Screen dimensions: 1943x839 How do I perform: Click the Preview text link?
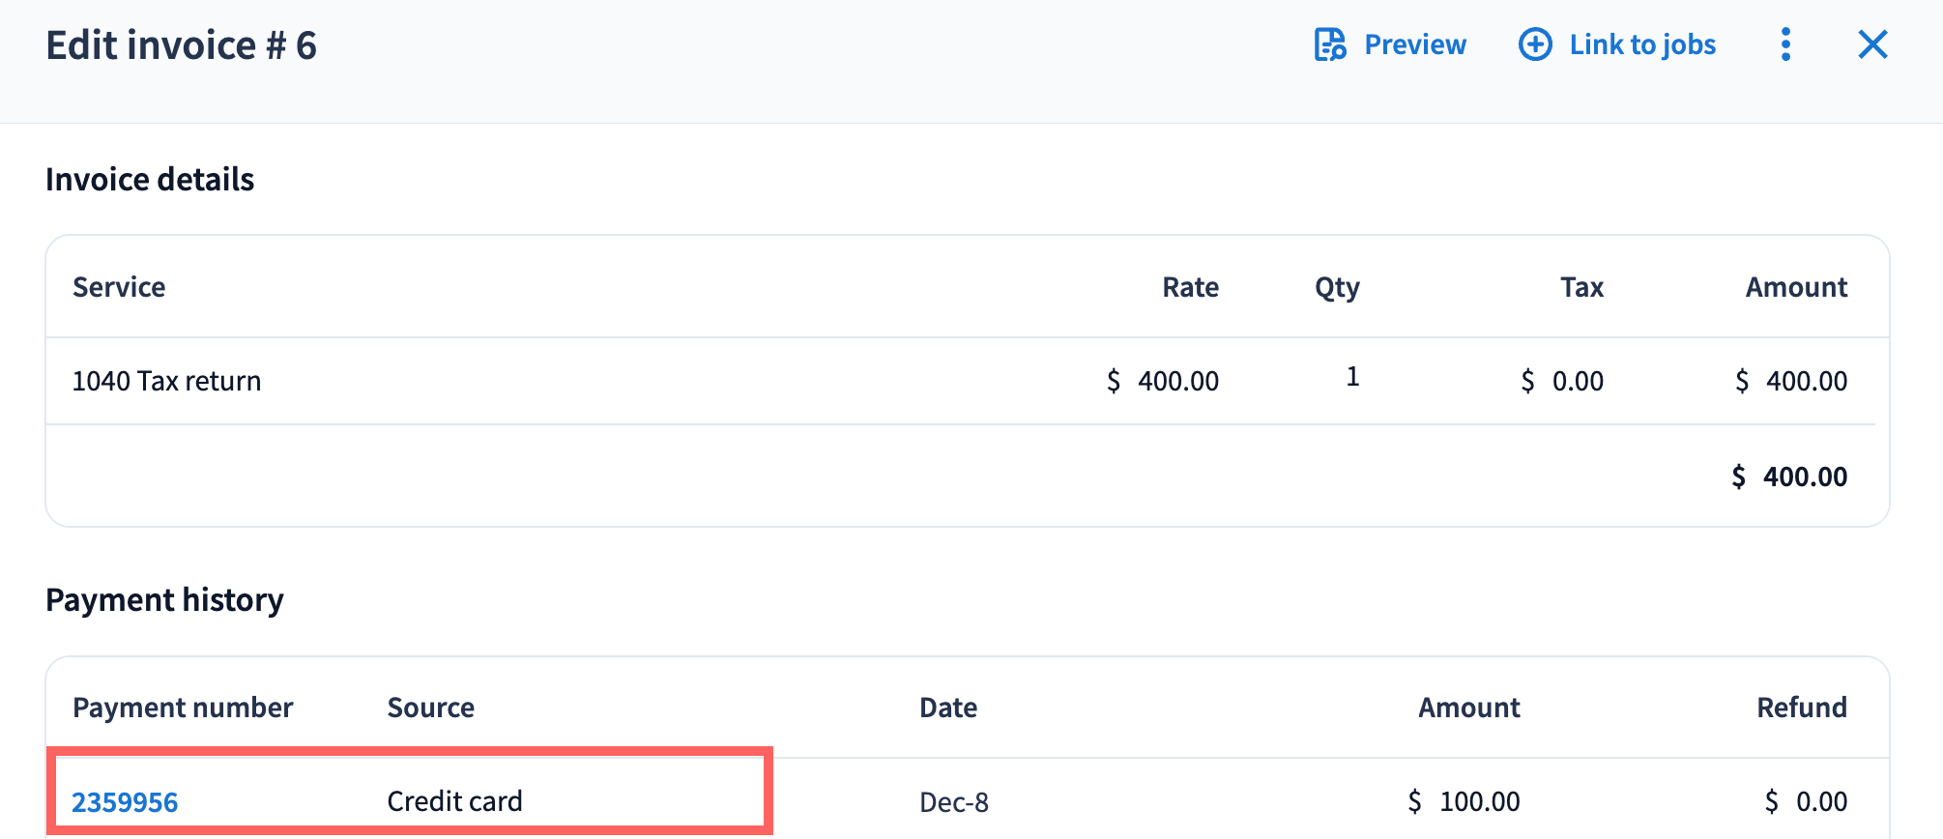tap(1415, 44)
